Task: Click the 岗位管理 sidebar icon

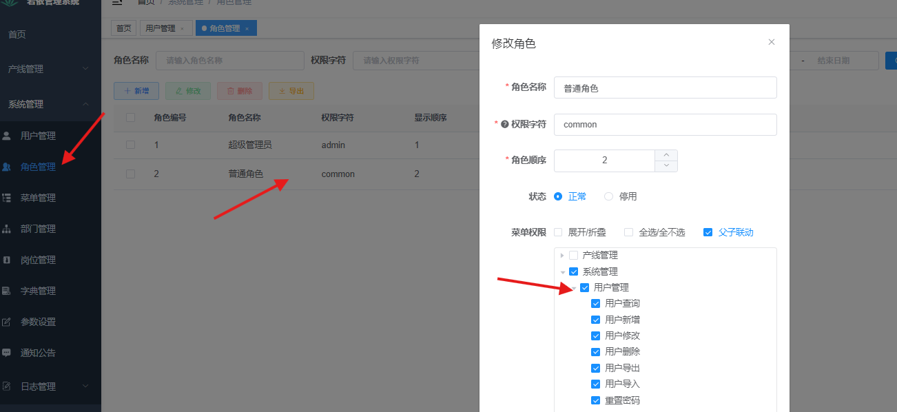Action: point(7,260)
